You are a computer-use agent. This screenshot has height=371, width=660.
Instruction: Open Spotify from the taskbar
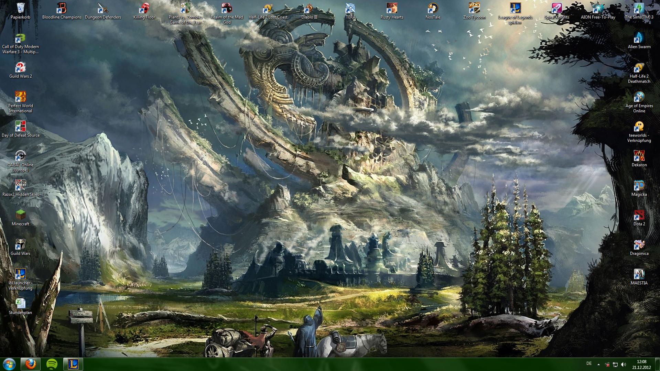[x=52, y=364]
